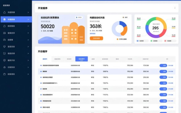Screen dimensions: 181x113
Task: Select the highlighted blue table tab
Action: [x=82, y=59]
